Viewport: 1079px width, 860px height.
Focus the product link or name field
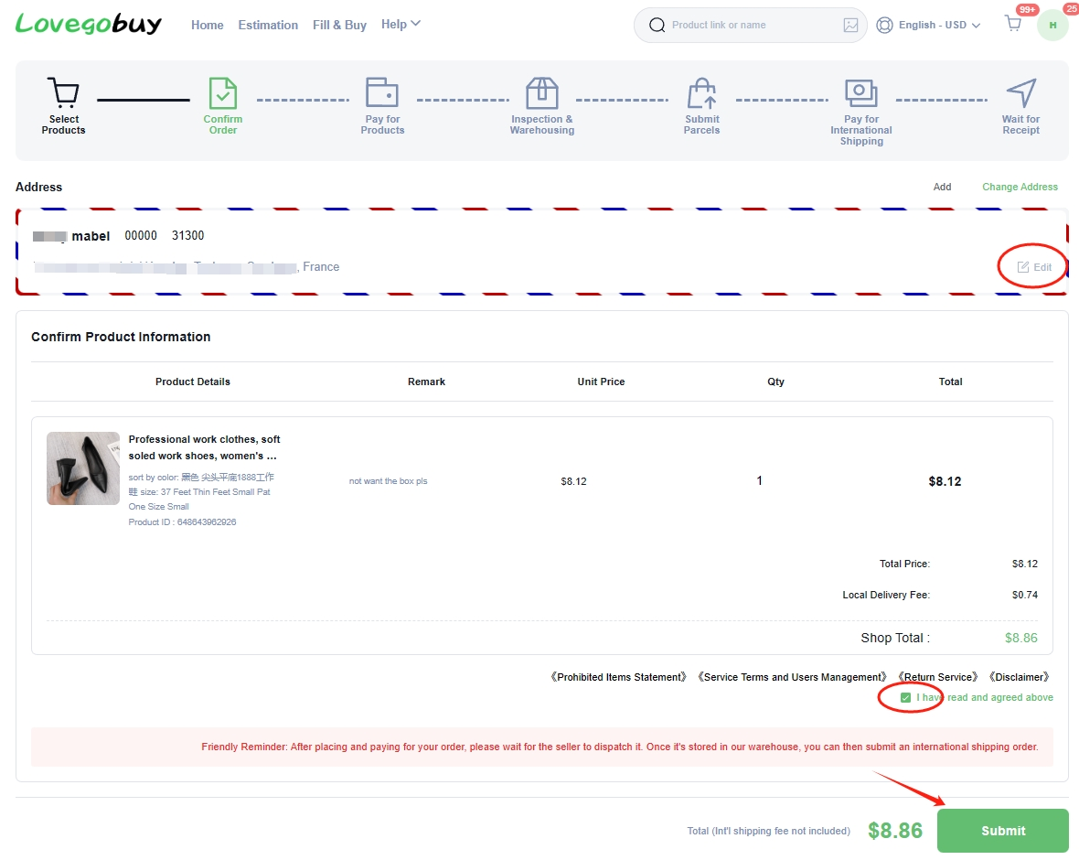pyautogui.click(x=750, y=25)
